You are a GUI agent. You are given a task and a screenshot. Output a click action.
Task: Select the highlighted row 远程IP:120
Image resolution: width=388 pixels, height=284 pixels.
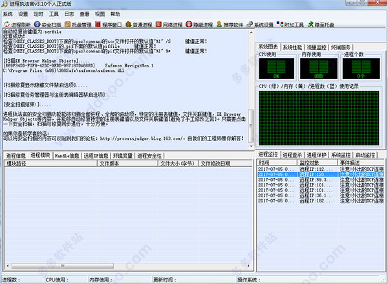coord(321,174)
